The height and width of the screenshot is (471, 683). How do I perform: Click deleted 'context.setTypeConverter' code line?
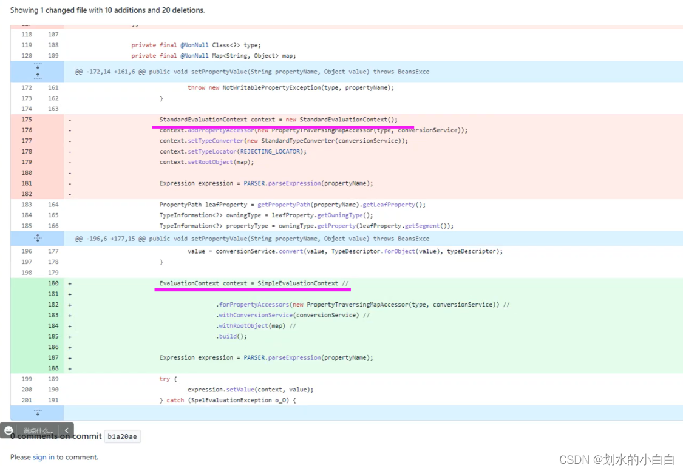coord(284,141)
